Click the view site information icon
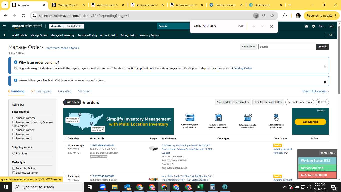Viewport: 341px width, 192px height. tap(34, 16)
